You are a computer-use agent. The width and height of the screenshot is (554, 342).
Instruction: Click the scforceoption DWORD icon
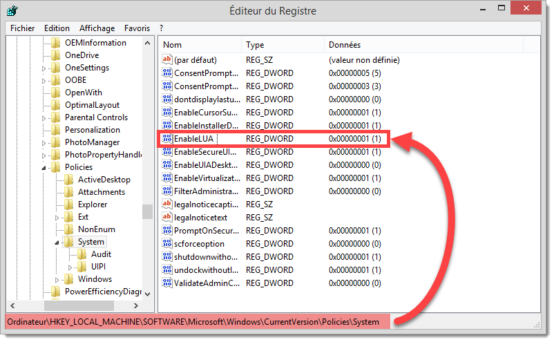[x=167, y=243]
